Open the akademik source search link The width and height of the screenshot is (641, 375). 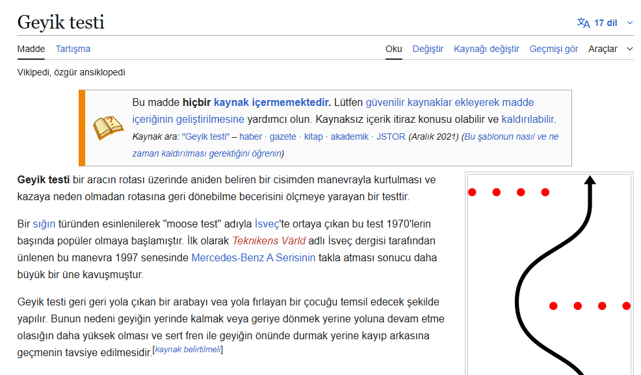pyautogui.click(x=349, y=136)
